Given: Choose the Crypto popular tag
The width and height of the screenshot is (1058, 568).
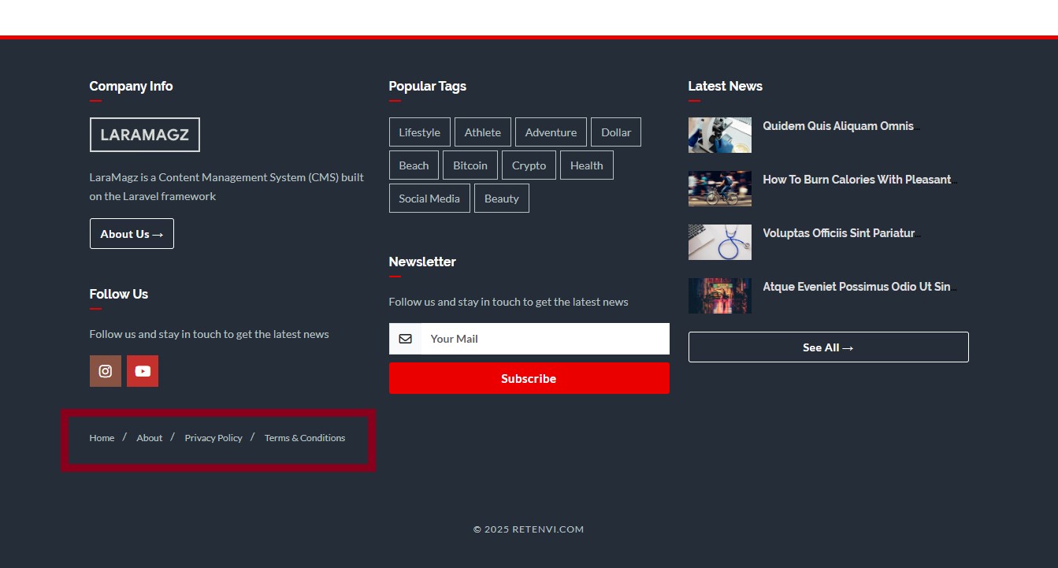Looking at the screenshot, I should (529, 165).
